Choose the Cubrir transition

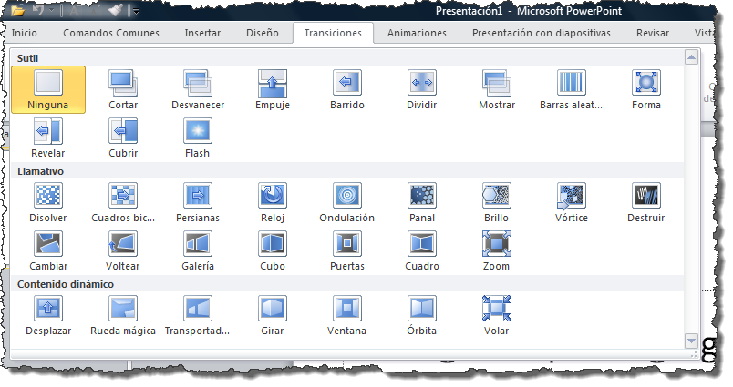pyautogui.click(x=123, y=137)
